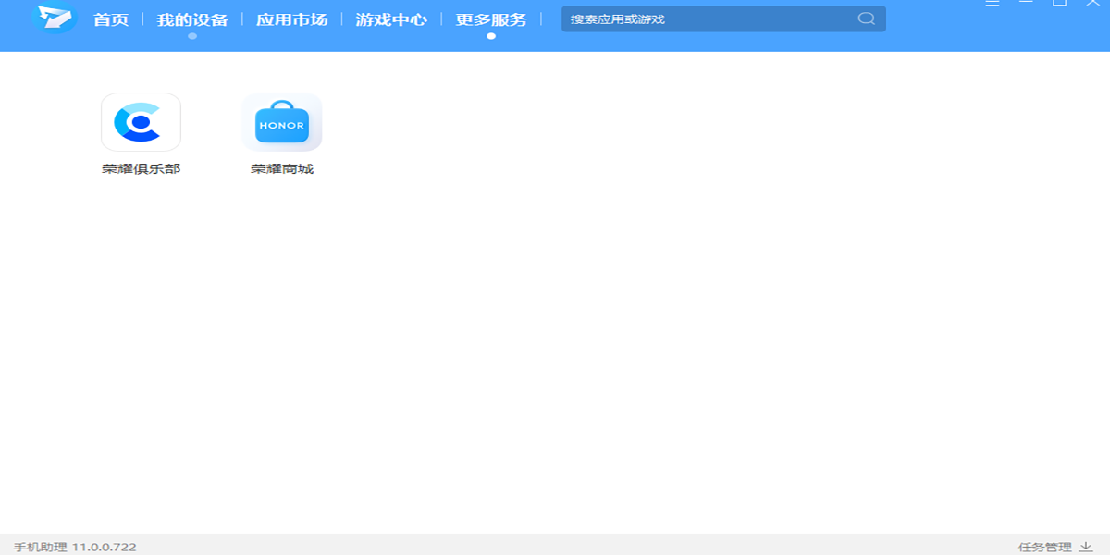Open the 荣耀俱乐部 app icon

point(141,122)
